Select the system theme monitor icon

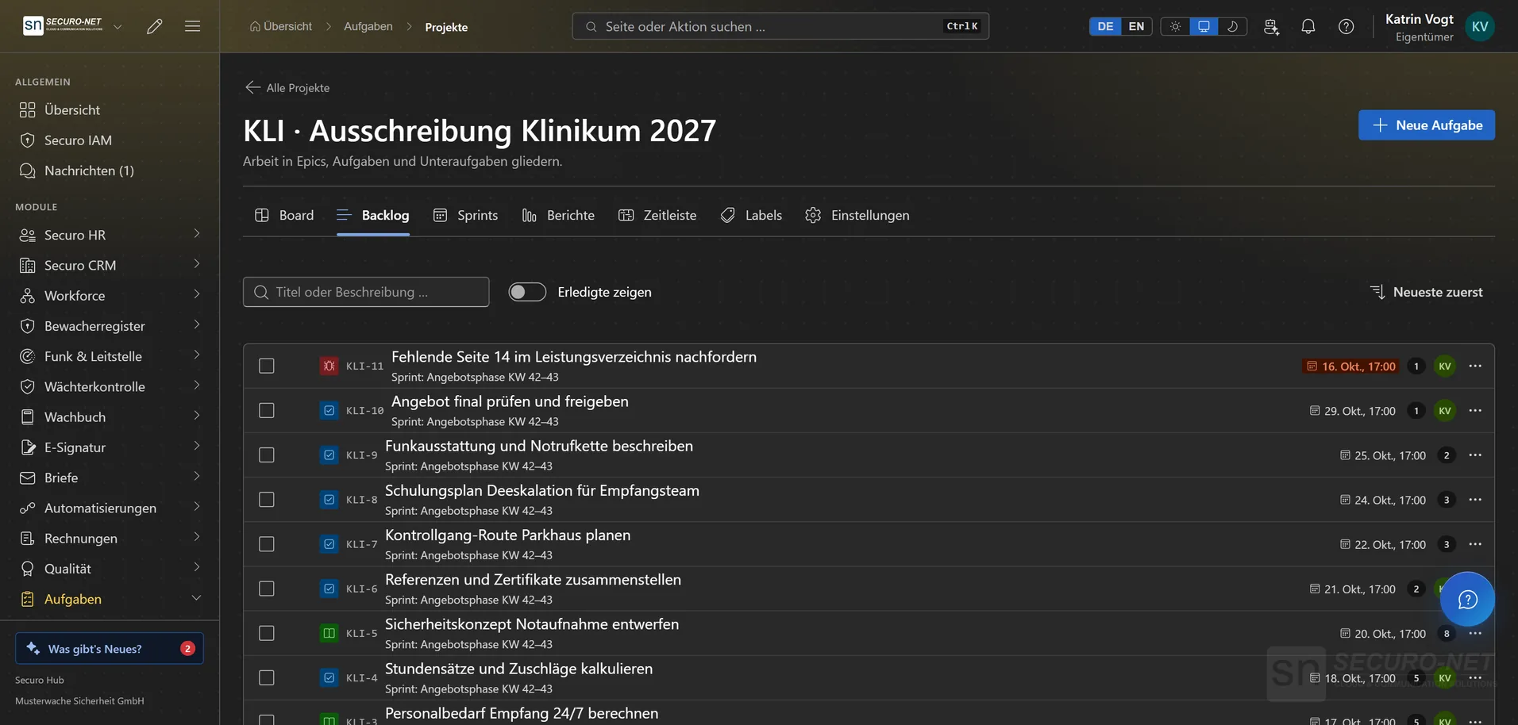click(x=1204, y=26)
